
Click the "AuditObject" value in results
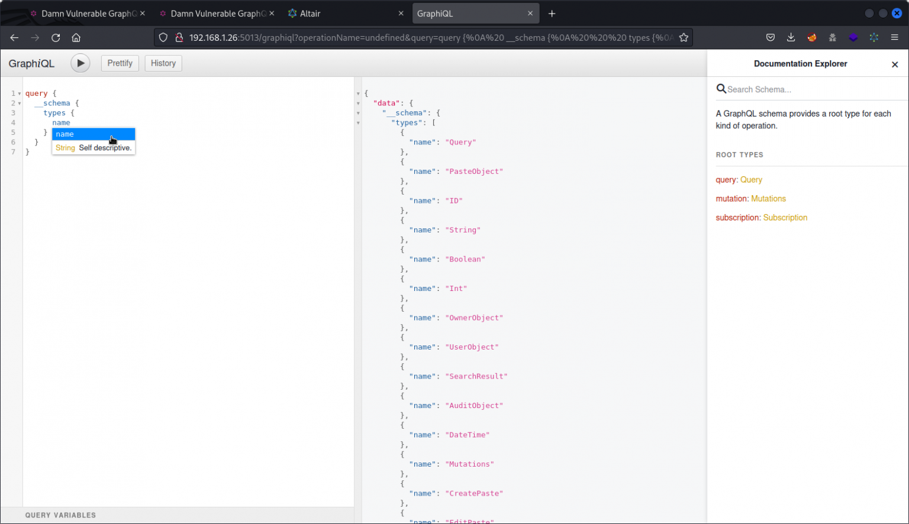point(474,406)
